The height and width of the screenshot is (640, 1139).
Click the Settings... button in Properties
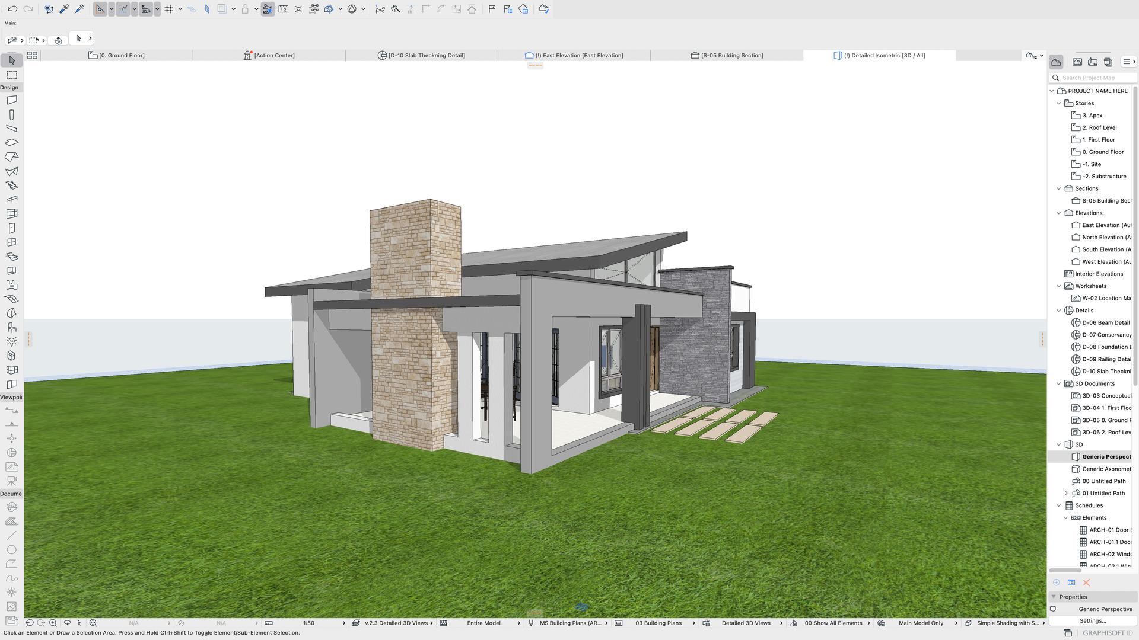coord(1092,620)
